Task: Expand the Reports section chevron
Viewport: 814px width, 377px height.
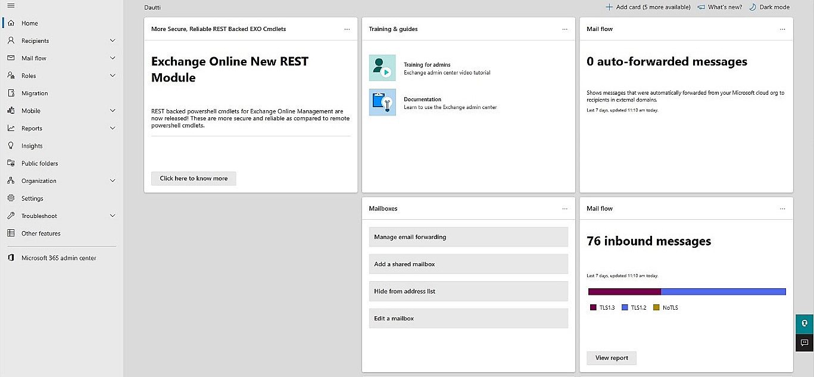Action: coord(113,128)
